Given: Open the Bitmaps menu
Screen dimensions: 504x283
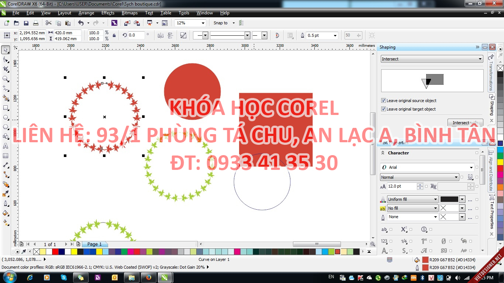Looking at the screenshot, I should (x=130, y=13).
